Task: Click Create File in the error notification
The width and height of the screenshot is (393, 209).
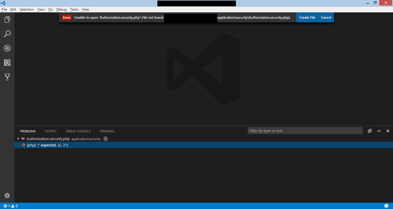Action: click(x=307, y=18)
